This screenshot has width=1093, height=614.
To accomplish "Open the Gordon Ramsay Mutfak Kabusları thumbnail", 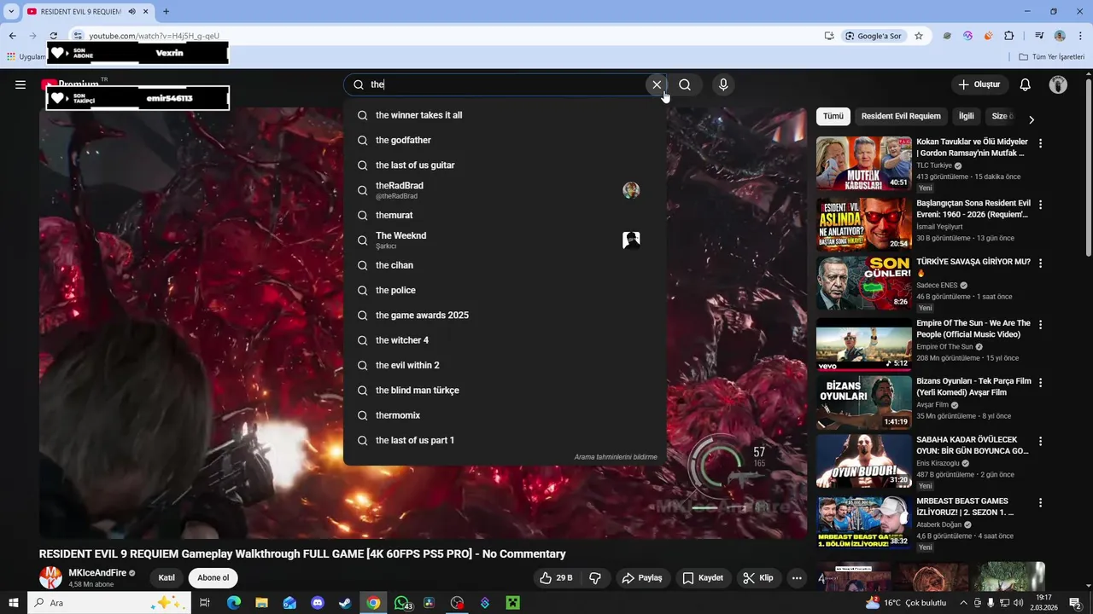I will point(863,163).
